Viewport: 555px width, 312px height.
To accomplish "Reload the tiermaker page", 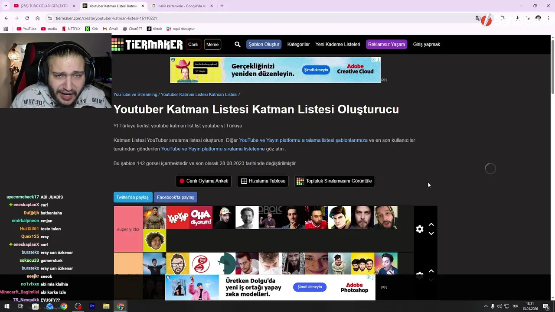I will (27, 18).
